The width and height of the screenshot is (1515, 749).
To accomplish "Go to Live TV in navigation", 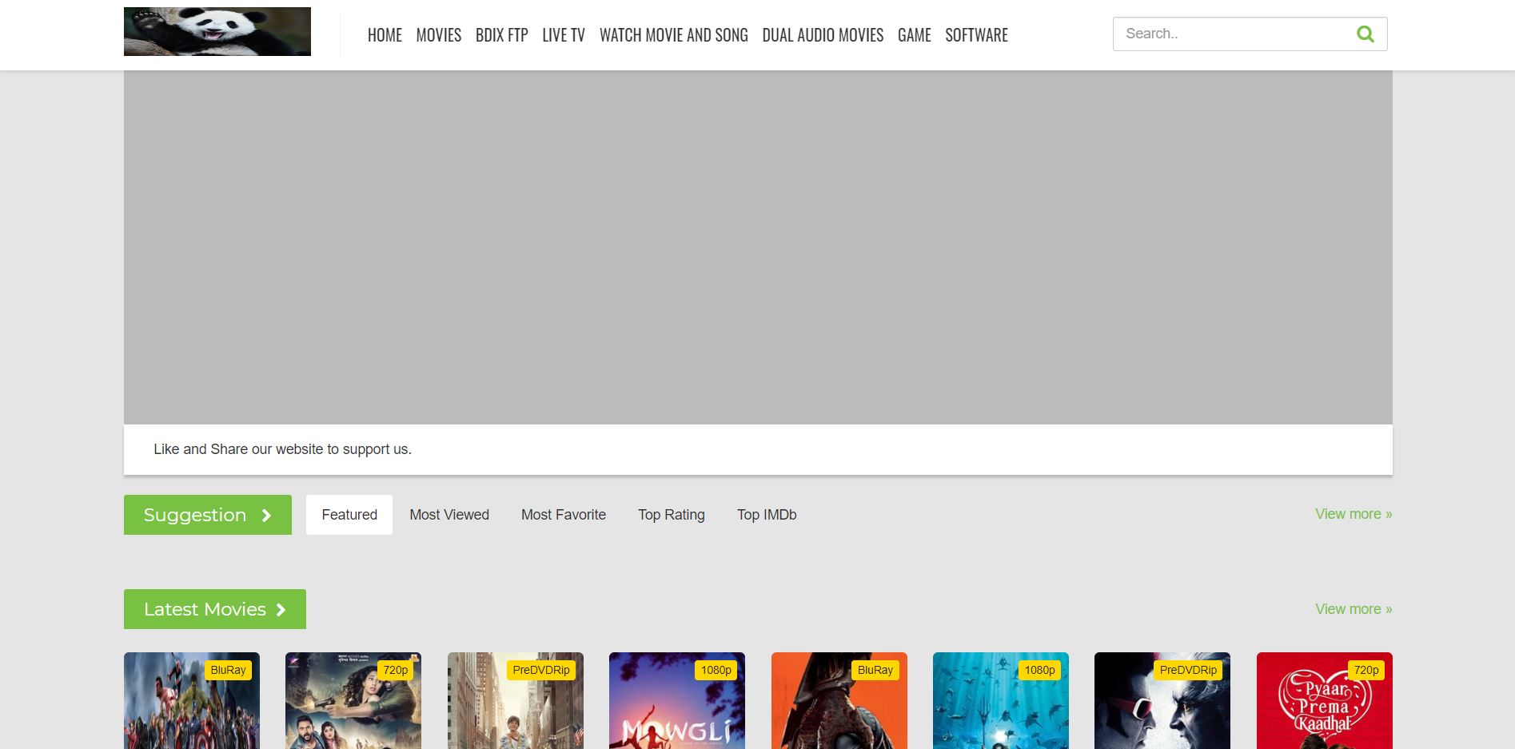I will [x=564, y=35].
